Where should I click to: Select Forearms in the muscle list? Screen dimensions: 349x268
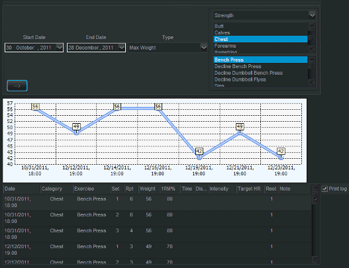pyautogui.click(x=260, y=46)
